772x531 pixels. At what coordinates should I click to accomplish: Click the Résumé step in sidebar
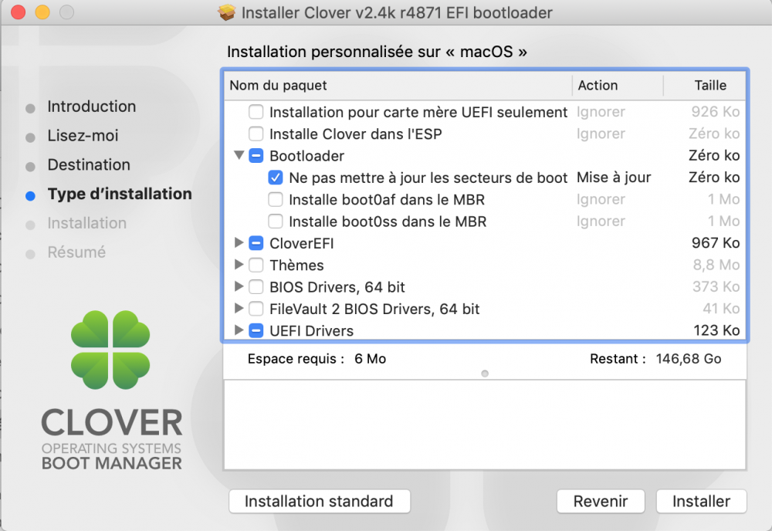pos(76,252)
